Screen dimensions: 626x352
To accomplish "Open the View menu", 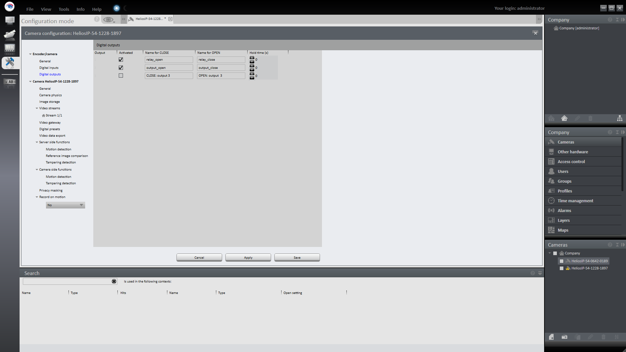I will (46, 9).
